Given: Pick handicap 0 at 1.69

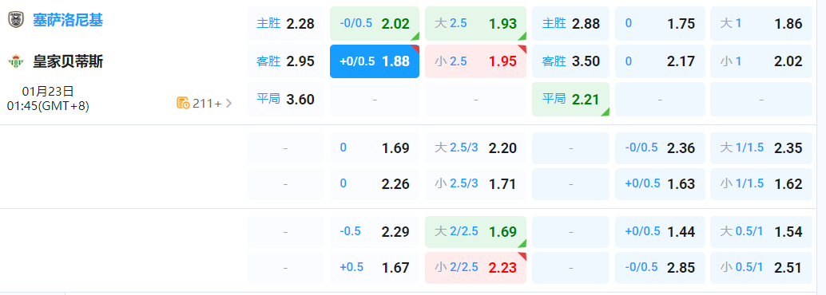Looking at the screenshot, I should pyautogui.click(x=375, y=148).
